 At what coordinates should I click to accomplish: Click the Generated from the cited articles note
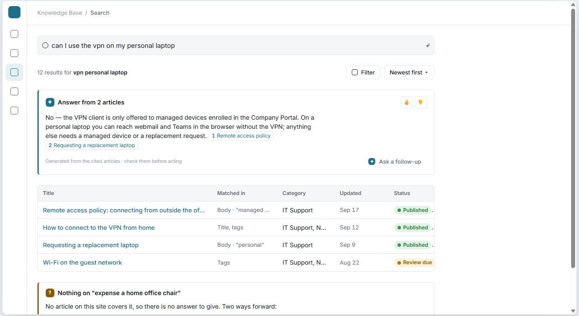114,161
